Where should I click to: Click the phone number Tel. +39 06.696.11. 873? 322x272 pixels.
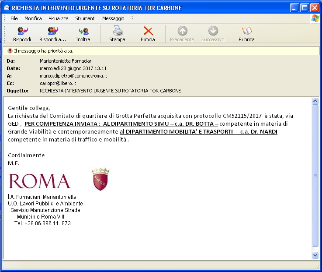tap(42, 223)
